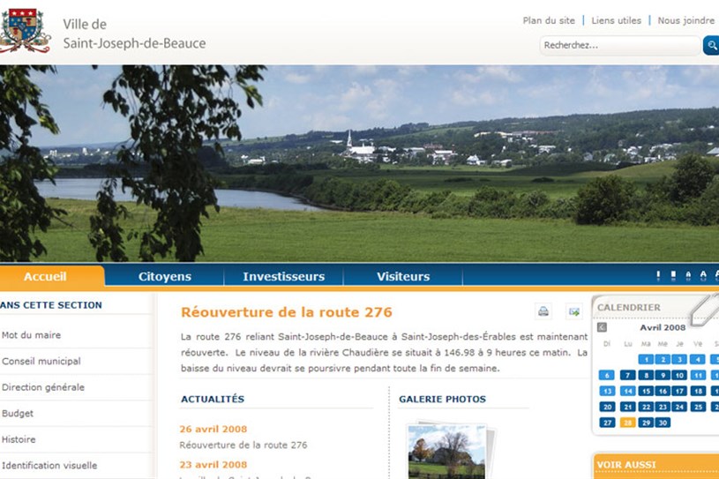This screenshot has height=479, width=719.
Task: Open the Citoyens tab
Action: (x=165, y=276)
